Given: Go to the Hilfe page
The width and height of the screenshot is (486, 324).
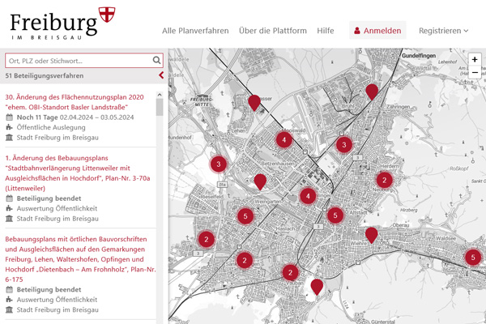Looking at the screenshot, I should (x=326, y=31).
